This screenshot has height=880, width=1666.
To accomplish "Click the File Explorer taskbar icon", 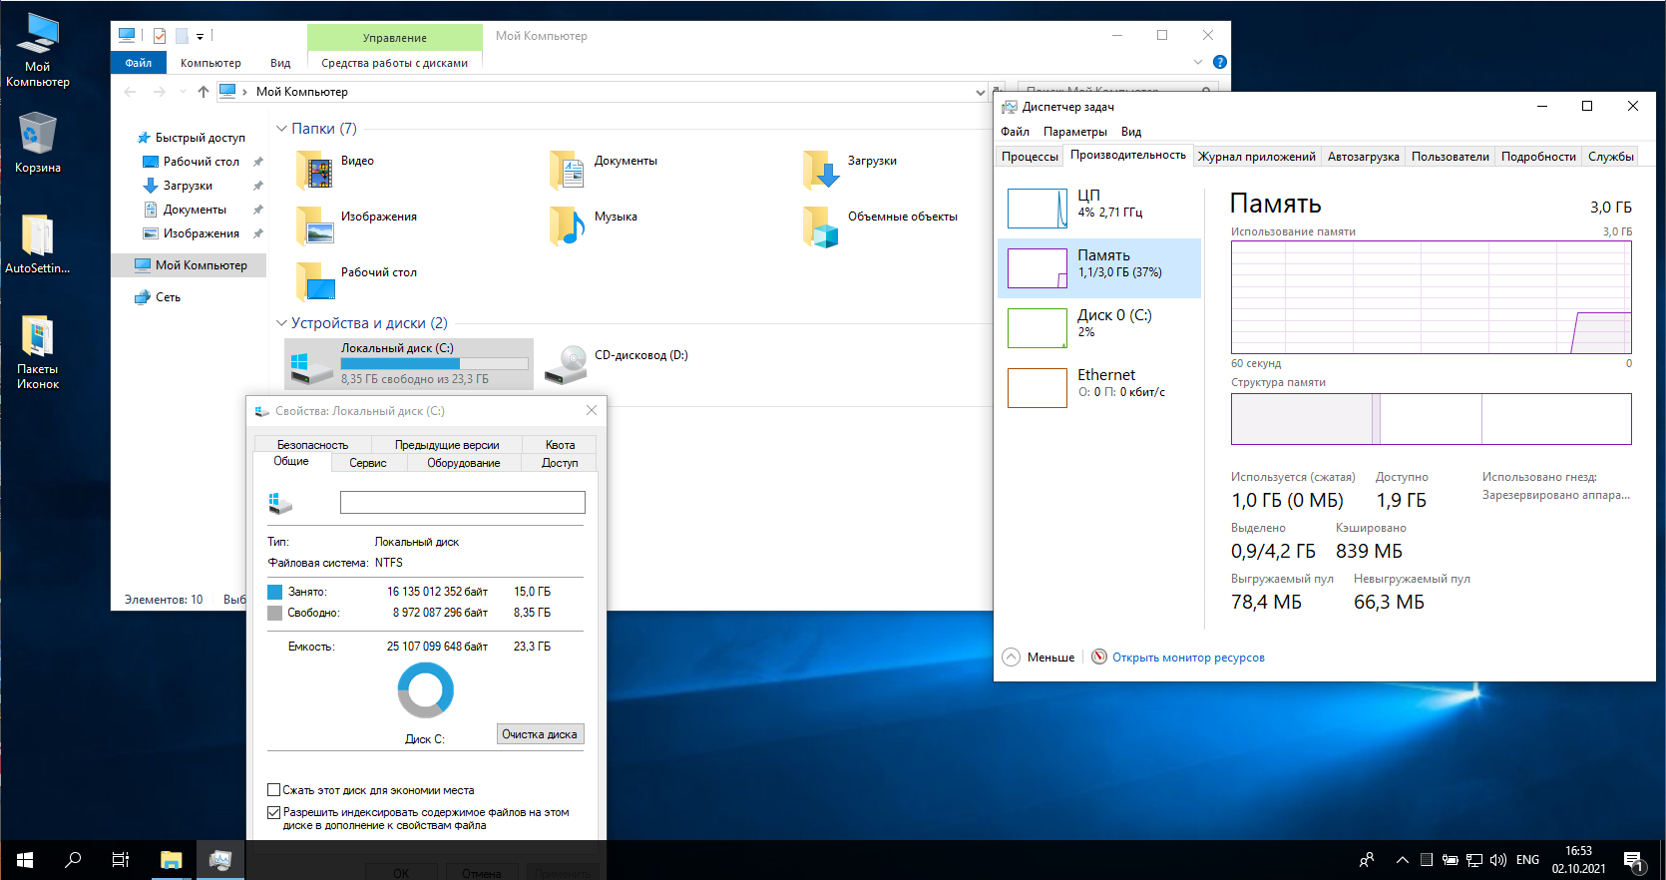I will [172, 860].
